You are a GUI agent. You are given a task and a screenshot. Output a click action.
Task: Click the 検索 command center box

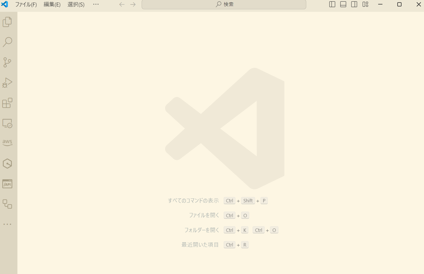click(224, 4)
